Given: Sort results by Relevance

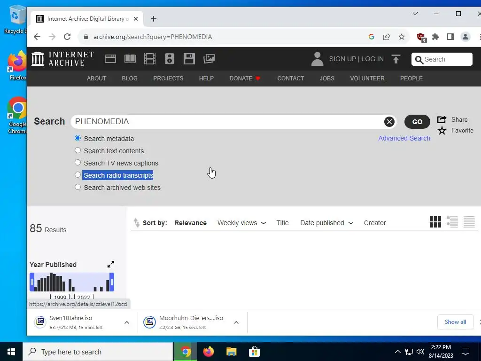Looking at the screenshot, I should click(190, 223).
